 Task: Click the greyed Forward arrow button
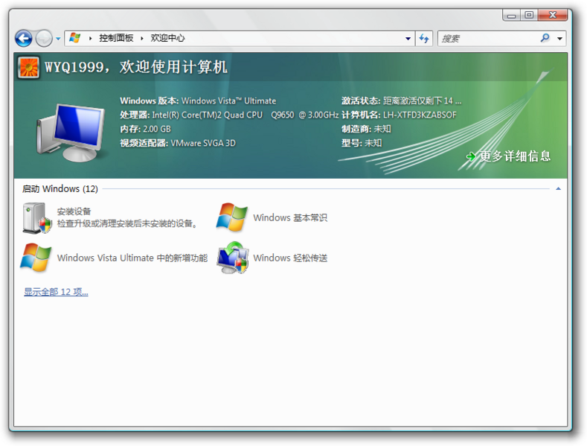click(44, 38)
